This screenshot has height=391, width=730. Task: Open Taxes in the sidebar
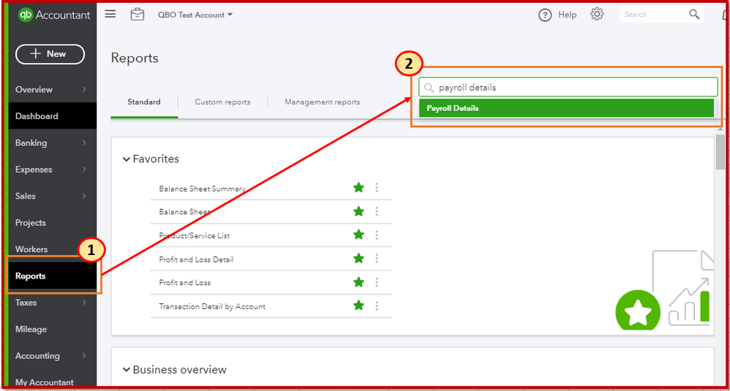26,303
